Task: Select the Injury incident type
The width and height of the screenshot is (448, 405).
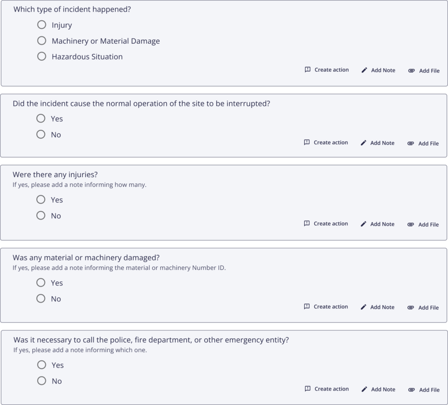Action: (x=42, y=25)
